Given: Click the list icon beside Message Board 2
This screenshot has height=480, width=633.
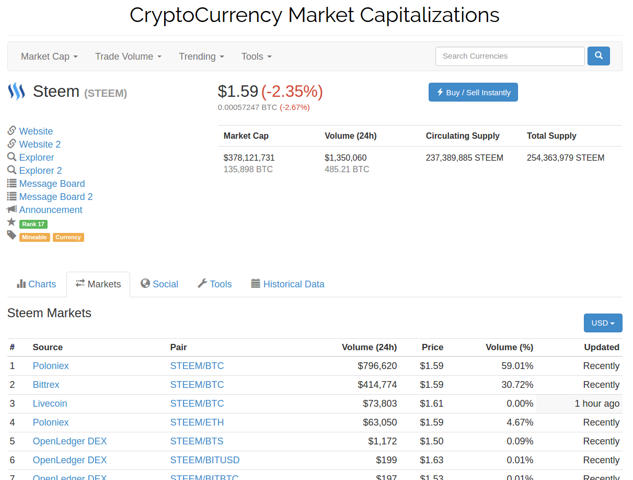Looking at the screenshot, I should (11, 196).
